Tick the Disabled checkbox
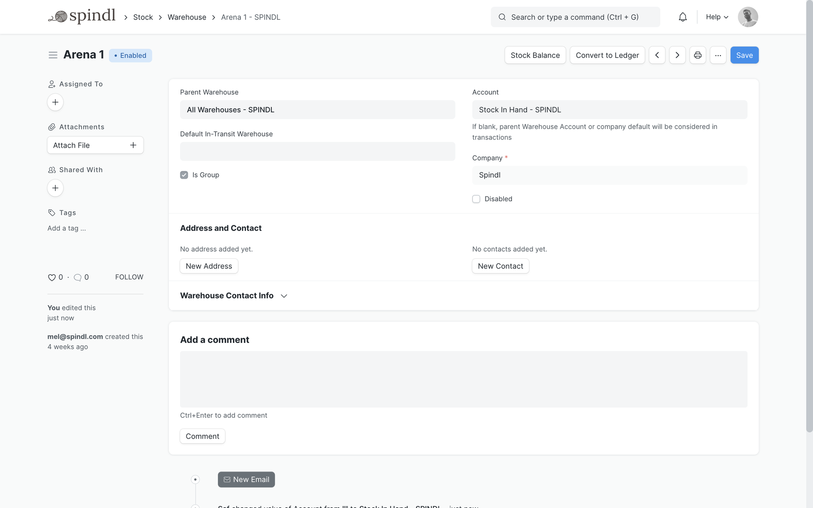Viewport: 813px width, 508px height. pos(476,199)
